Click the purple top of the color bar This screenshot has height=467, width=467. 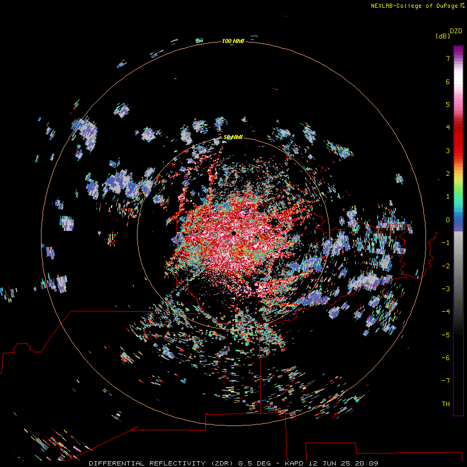[x=458, y=51]
